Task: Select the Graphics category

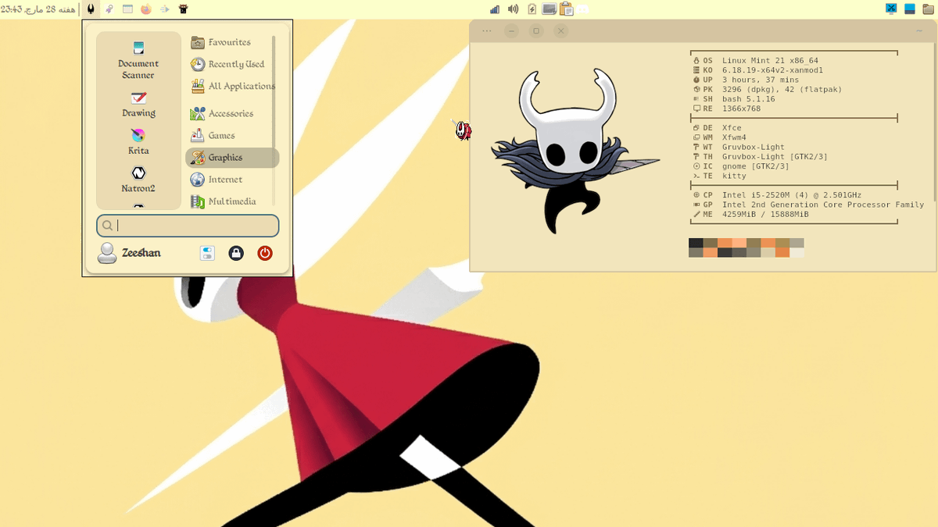Action: (231, 157)
